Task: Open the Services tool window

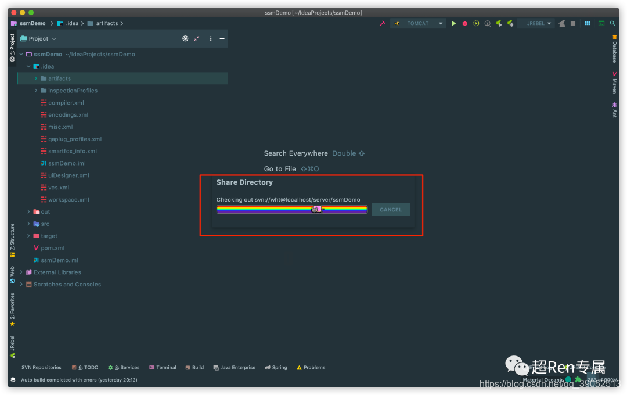Action: 124,368
